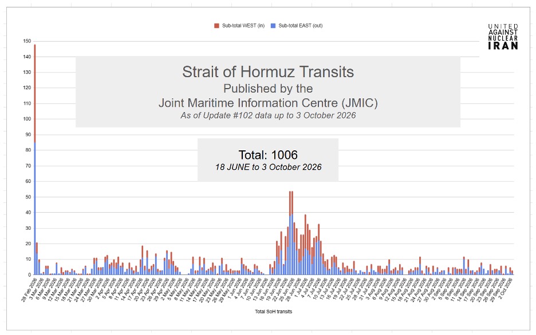The width and height of the screenshot is (536, 335).
Task: Click the '30 Mar 2026' x-axis label
Action: [94, 290]
